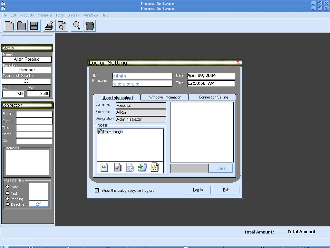
Task: Click the Surname field Paraiso
Action: click(141, 105)
